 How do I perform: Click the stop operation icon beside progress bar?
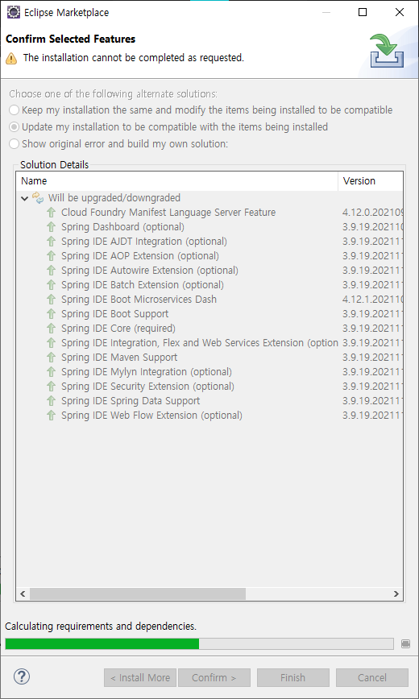pyautogui.click(x=405, y=643)
